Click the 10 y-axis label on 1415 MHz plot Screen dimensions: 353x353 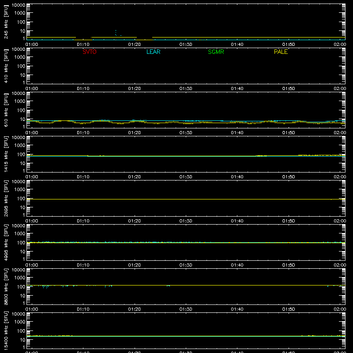tap(23, 163)
